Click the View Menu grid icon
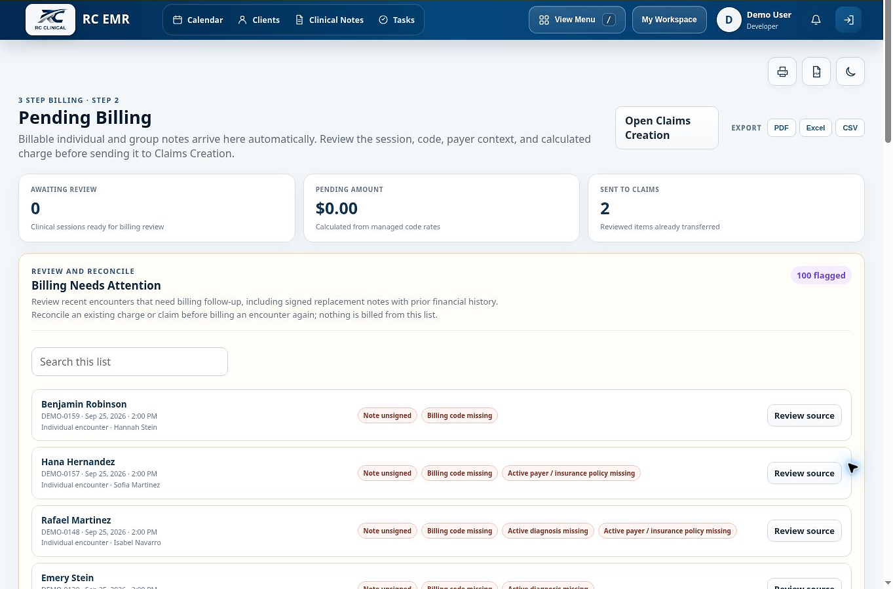This screenshot has width=893, height=589. click(x=544, y=20)
